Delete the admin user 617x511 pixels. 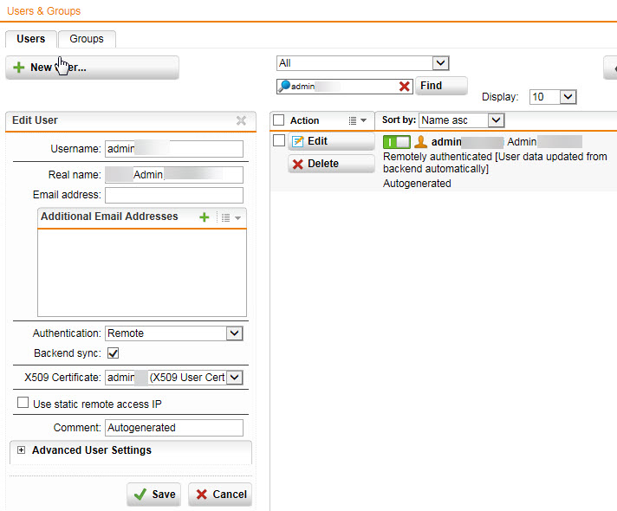331,164
